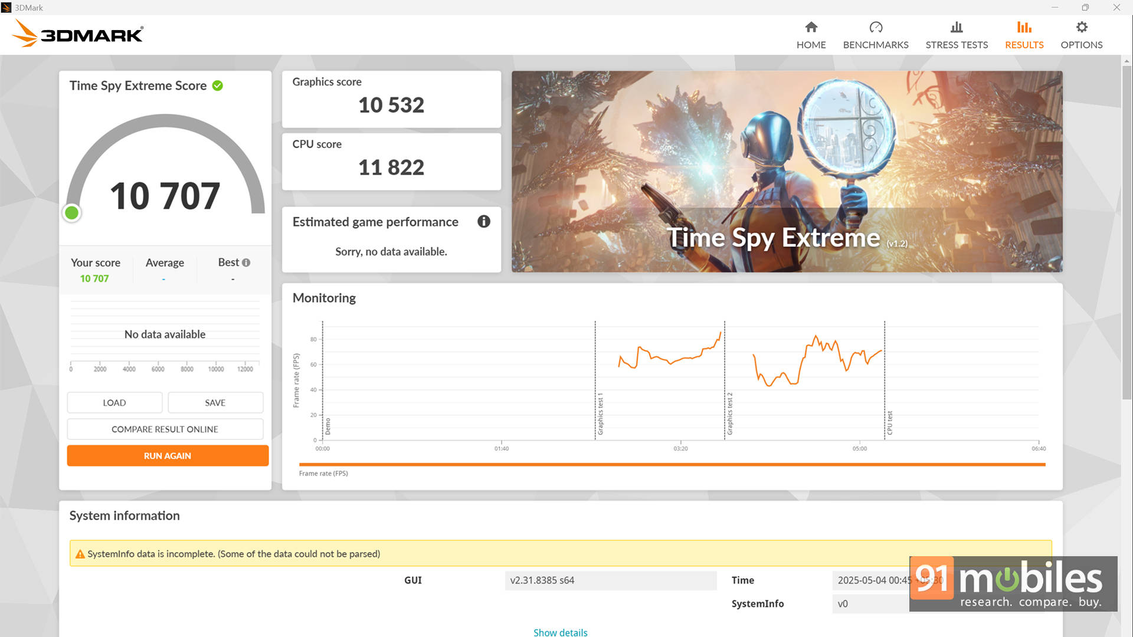Click the Home house icon

[x=811, y=27]
